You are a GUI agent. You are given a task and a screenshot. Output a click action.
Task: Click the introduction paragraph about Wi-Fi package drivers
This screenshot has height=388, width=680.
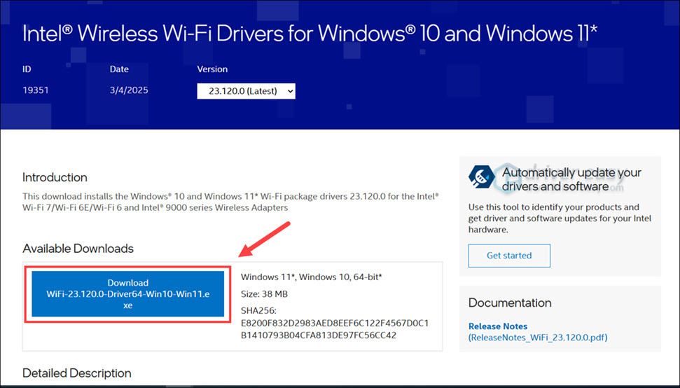pos(230,202)
